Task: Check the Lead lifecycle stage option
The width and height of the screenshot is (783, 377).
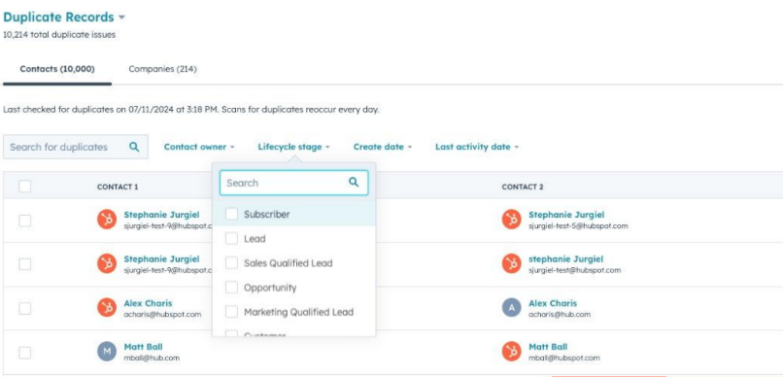Action: tap(231, 239)
